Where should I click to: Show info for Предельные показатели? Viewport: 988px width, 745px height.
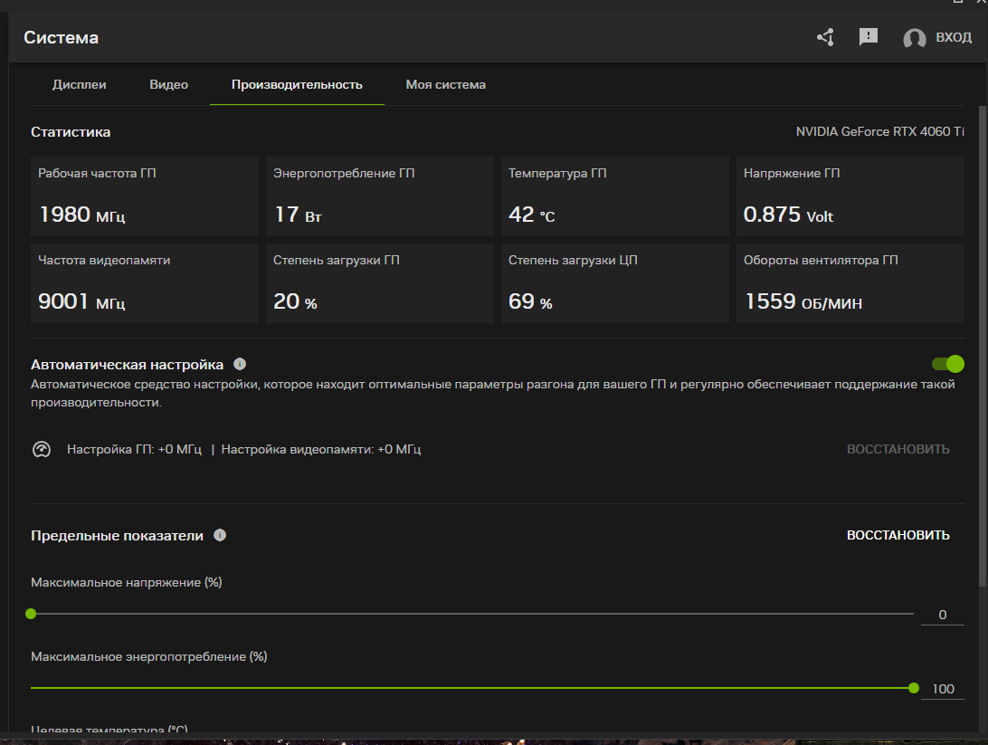point(220,535)
